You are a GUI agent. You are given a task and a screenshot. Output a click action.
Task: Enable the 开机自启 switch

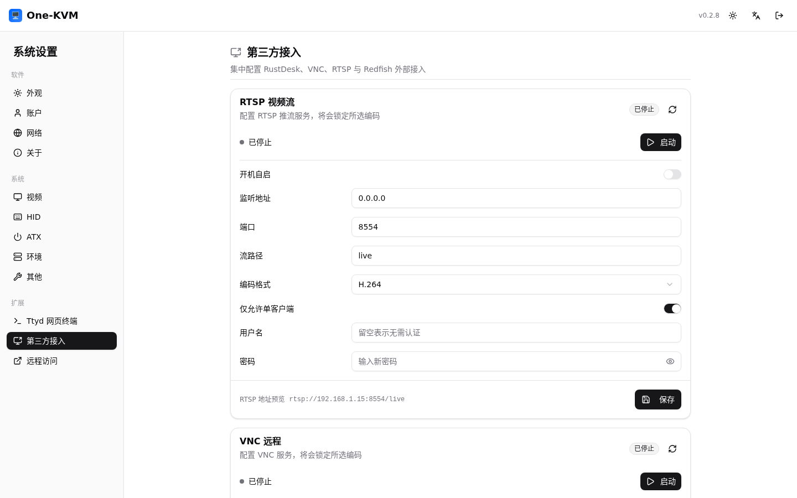[x=672, y=174]
